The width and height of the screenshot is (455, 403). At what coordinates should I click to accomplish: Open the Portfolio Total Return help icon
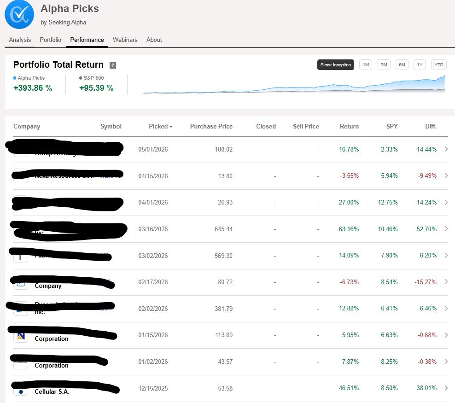click(x=112, y=65)
